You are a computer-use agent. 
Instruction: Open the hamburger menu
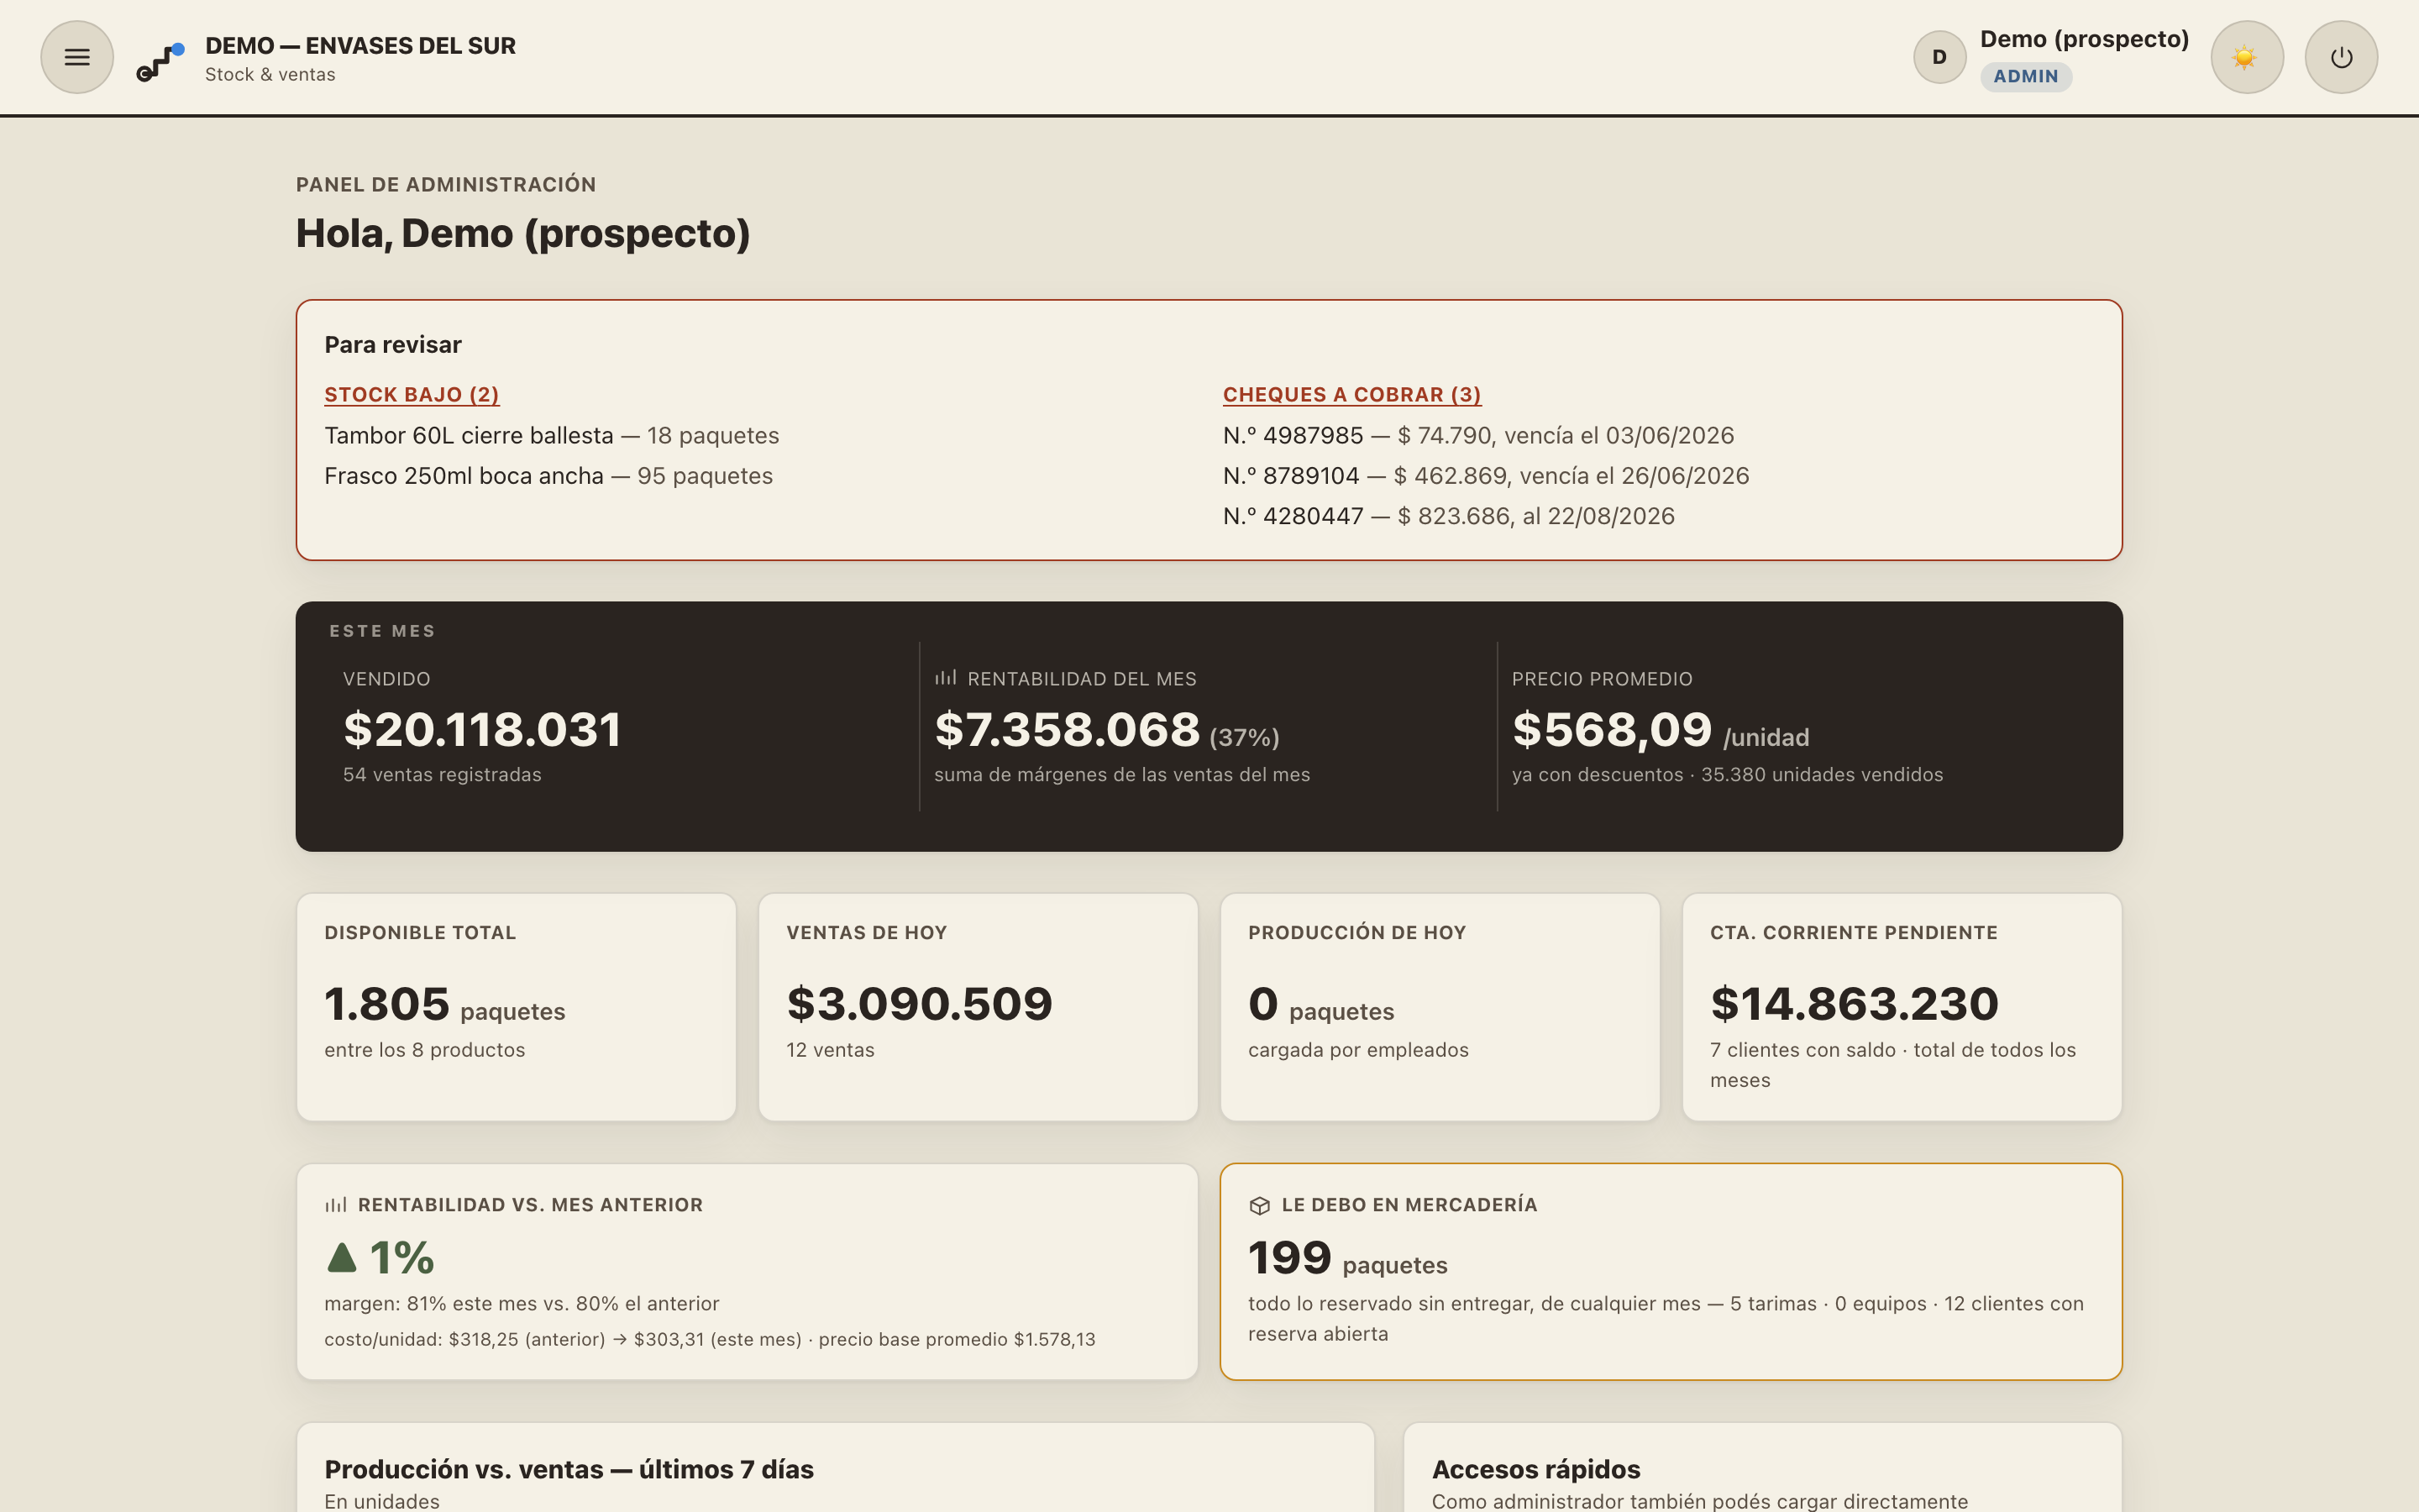click(x=77, y=57)
